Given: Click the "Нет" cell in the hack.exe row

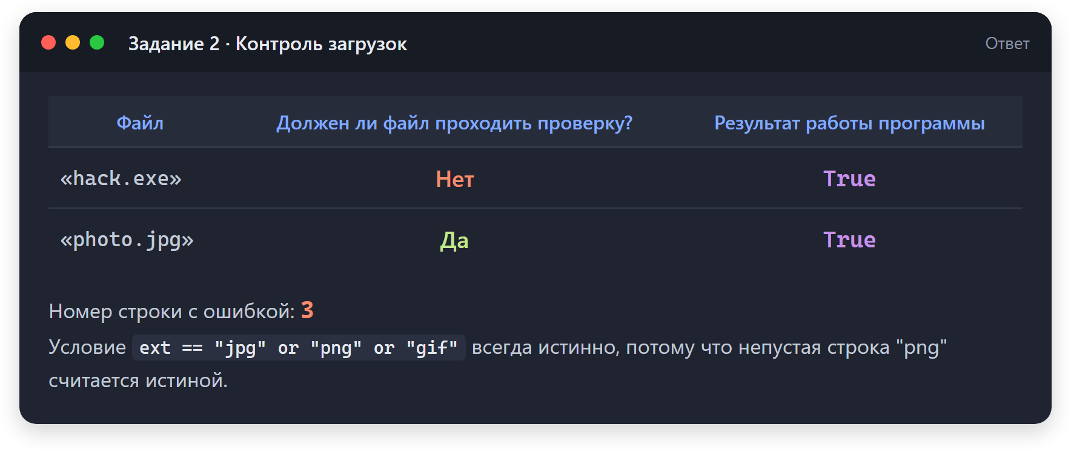Looking at the screenshot, I should [x=455, y=179].
